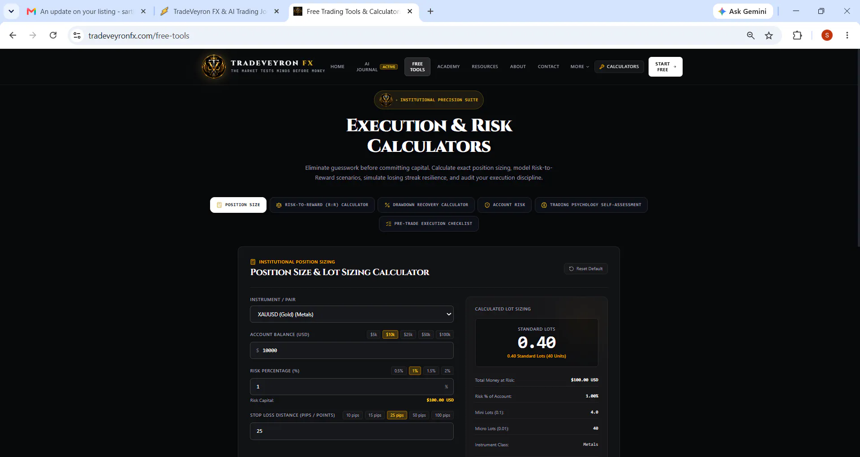
Task: Open the About nav link
Action: (x=518, y=67)
